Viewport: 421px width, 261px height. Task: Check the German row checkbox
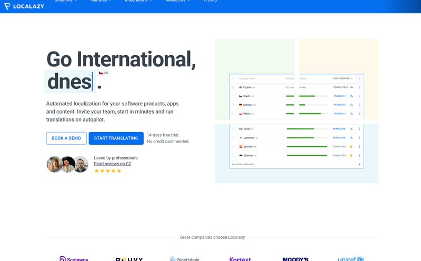(x=233, y=105)
